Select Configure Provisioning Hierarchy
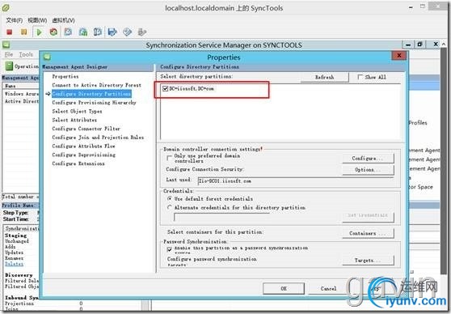This screenshot has width=451, height=314. pyautogui.click(x=94, y=102)
